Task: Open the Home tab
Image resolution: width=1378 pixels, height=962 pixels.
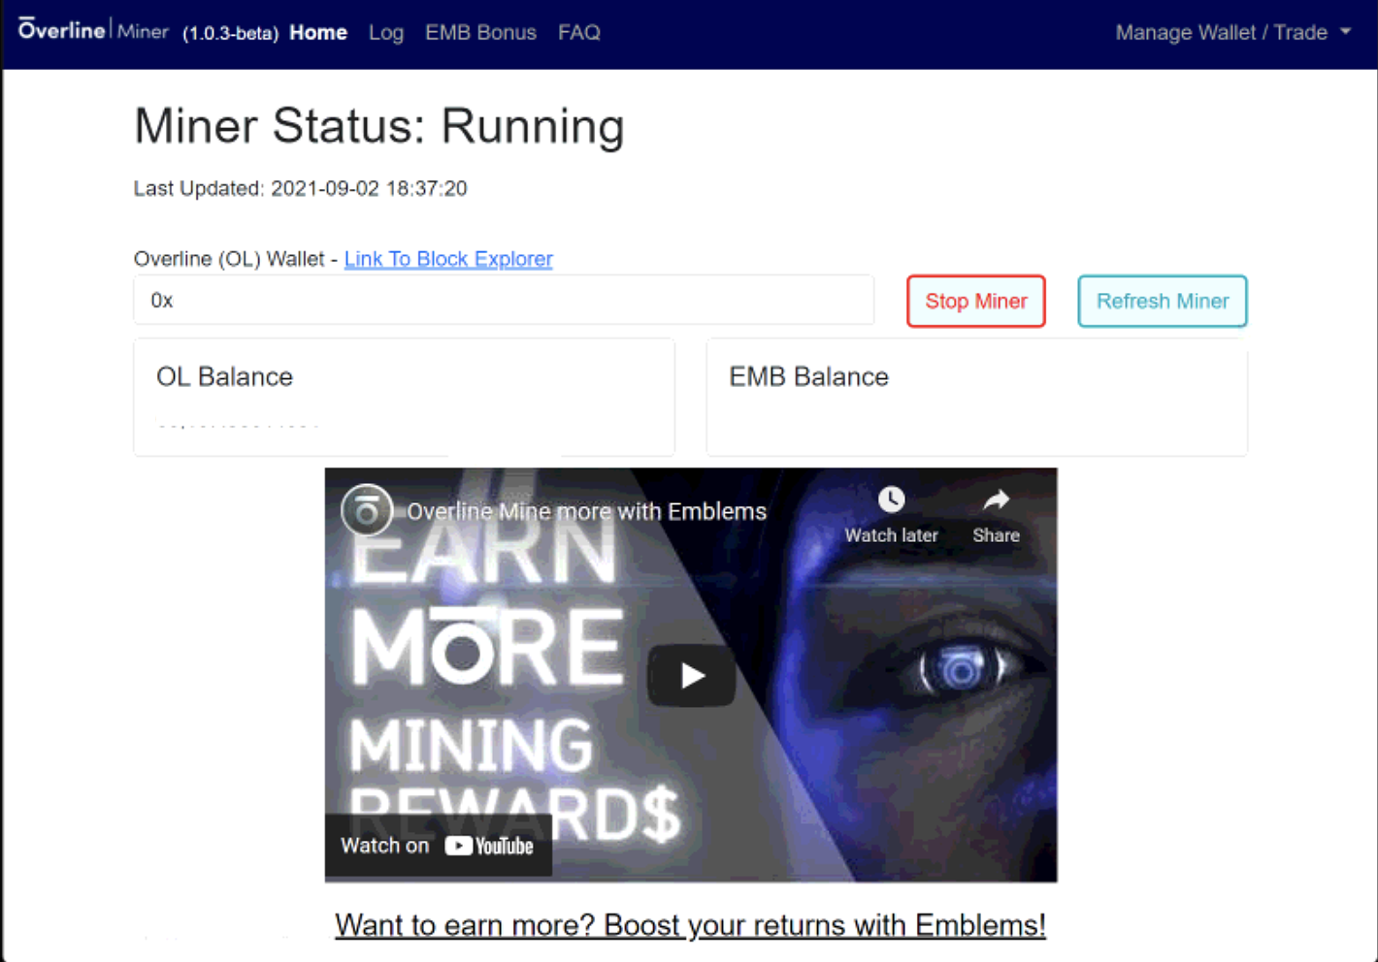Action: (x=318, y=32)
